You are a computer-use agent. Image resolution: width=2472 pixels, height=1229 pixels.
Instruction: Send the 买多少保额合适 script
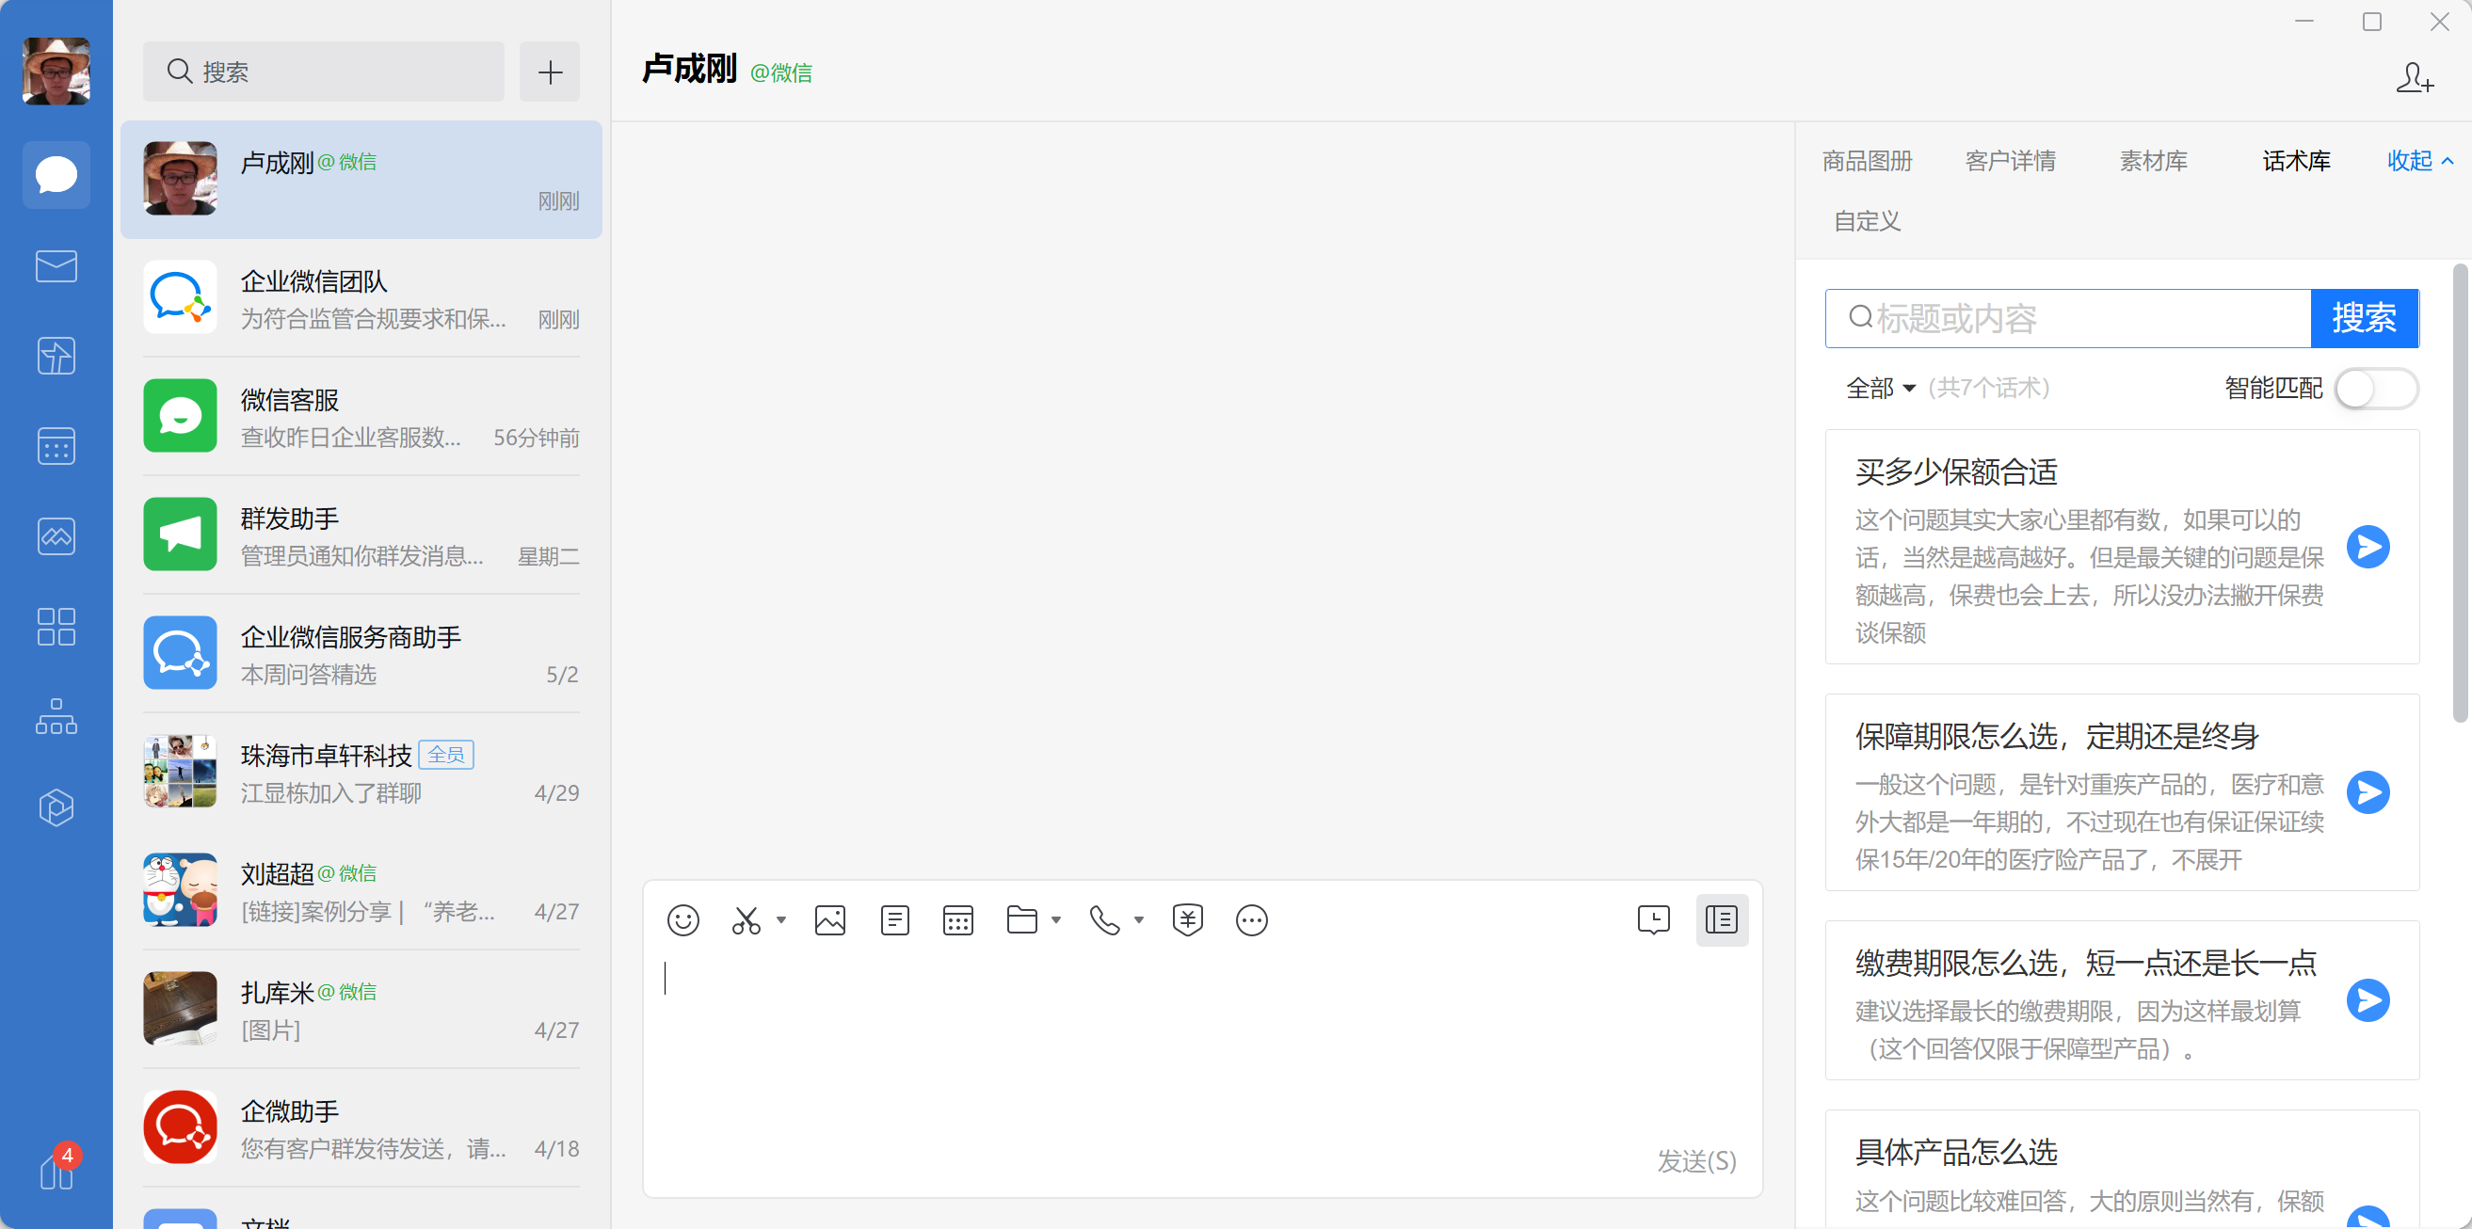click(2368, 547)
